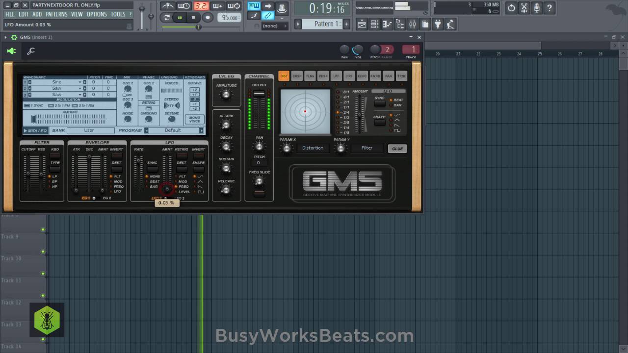Click the XY pad target display
Image resolution: width=628 pixels, height=353 pixels.
click(305, 112)
